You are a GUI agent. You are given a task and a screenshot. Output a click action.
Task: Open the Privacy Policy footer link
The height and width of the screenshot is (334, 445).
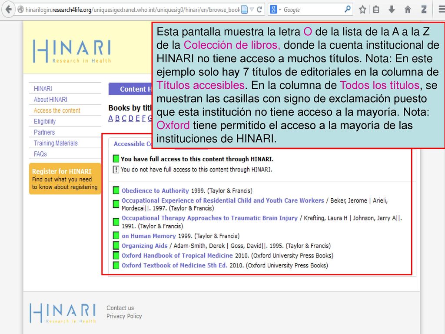click(x=124, y=316)
